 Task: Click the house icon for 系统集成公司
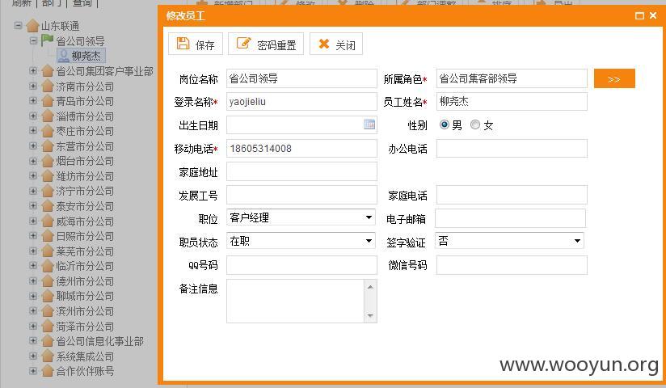click(48, 356)
